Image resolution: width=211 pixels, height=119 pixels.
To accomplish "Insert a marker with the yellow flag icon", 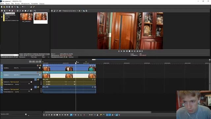I will point(101,115).
